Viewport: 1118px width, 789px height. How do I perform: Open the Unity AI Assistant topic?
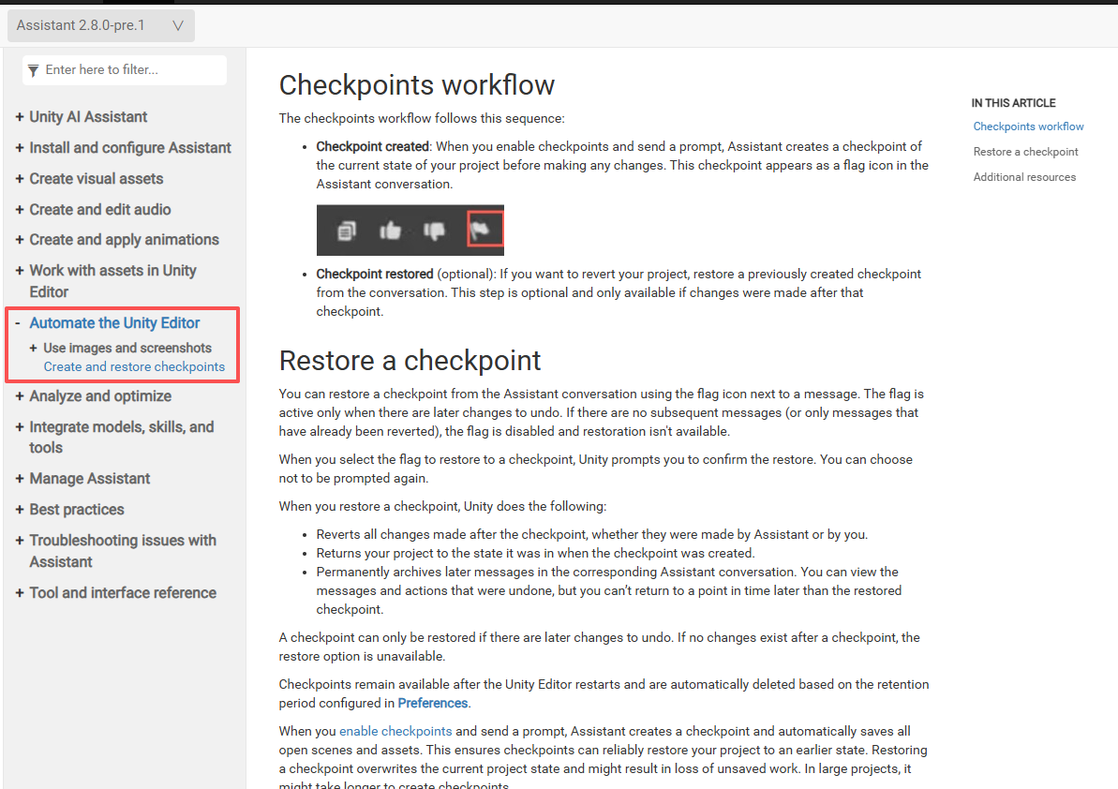coord(88,117)
